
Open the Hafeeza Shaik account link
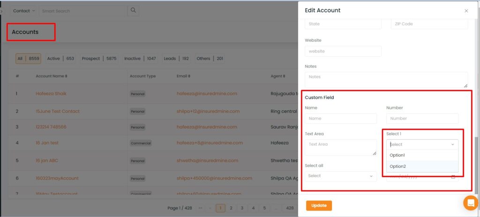(x=51, y=94)
